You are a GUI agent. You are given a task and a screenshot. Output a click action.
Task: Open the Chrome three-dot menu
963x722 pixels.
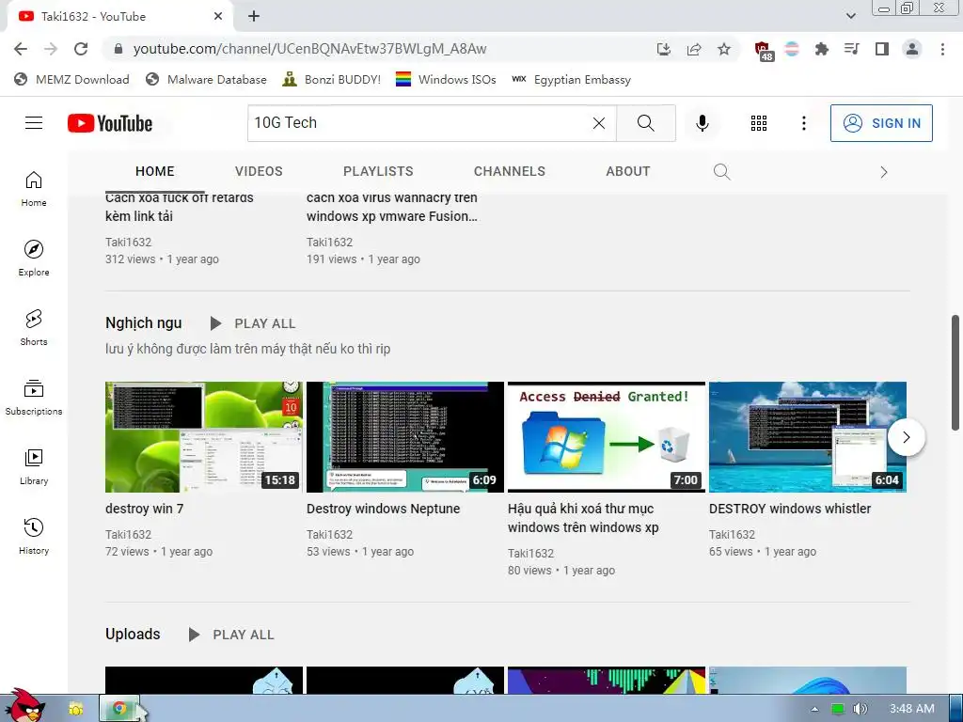coord(942,49)
